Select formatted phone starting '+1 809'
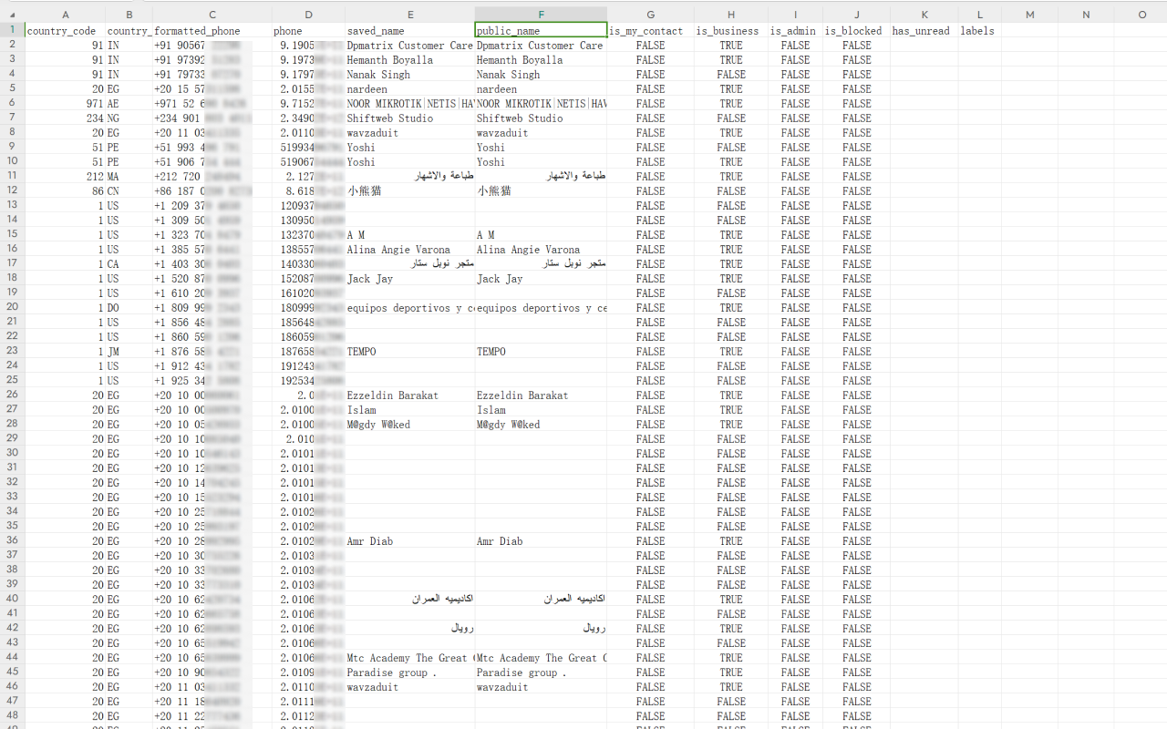This screenshot has width=1167, height=729. 212,308
